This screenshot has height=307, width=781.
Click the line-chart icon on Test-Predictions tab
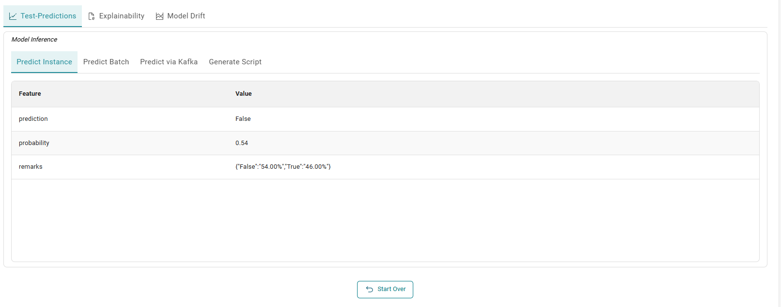13,15
